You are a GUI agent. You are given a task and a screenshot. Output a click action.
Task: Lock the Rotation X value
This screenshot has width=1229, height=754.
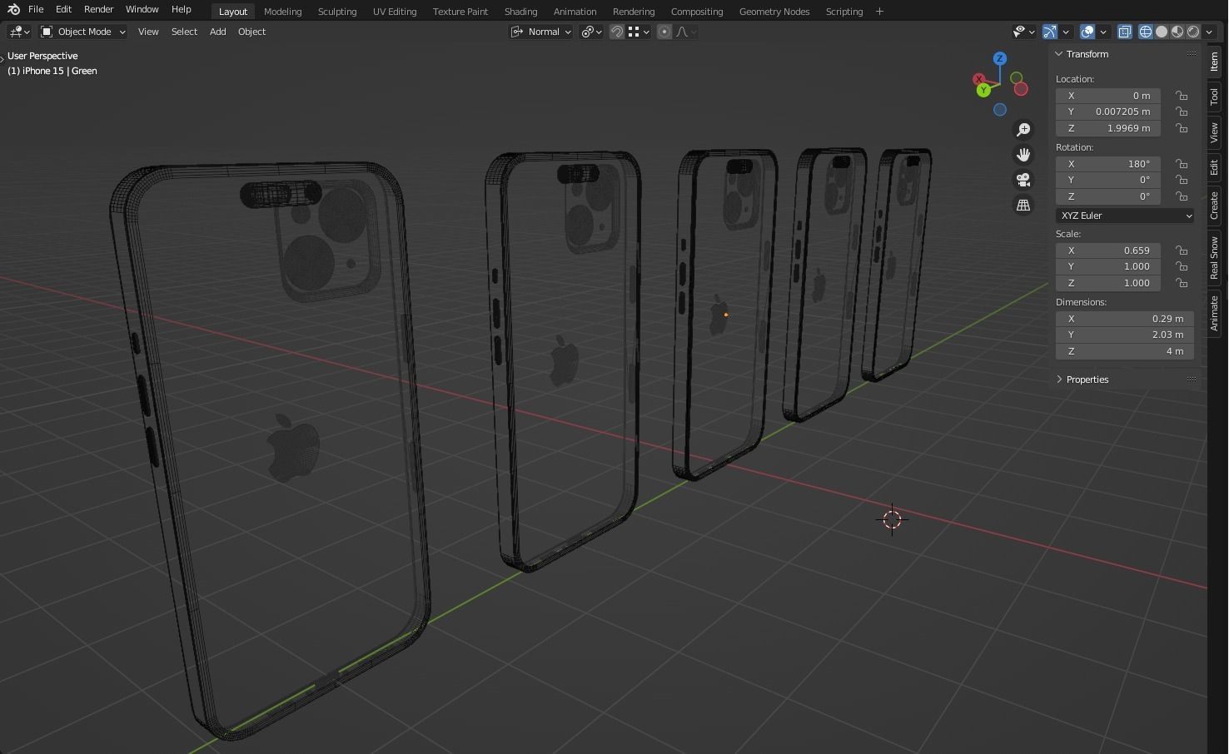[x=1181, y=164]
